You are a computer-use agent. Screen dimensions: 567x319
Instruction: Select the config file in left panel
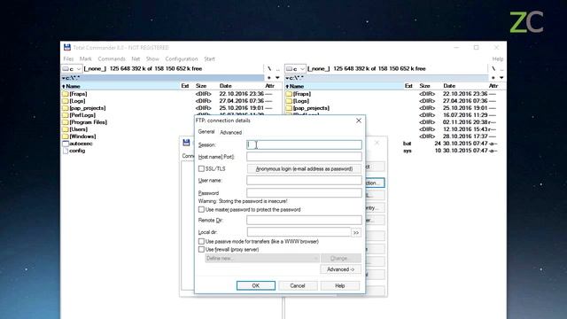click(x=74, y=151)
